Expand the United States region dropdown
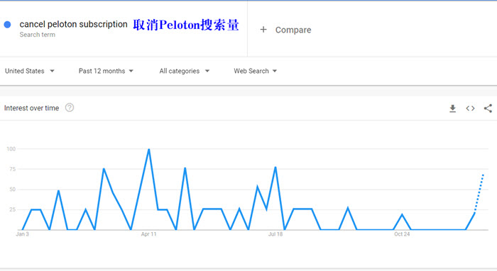Screen dimensions: 497x271 point(30,71)
